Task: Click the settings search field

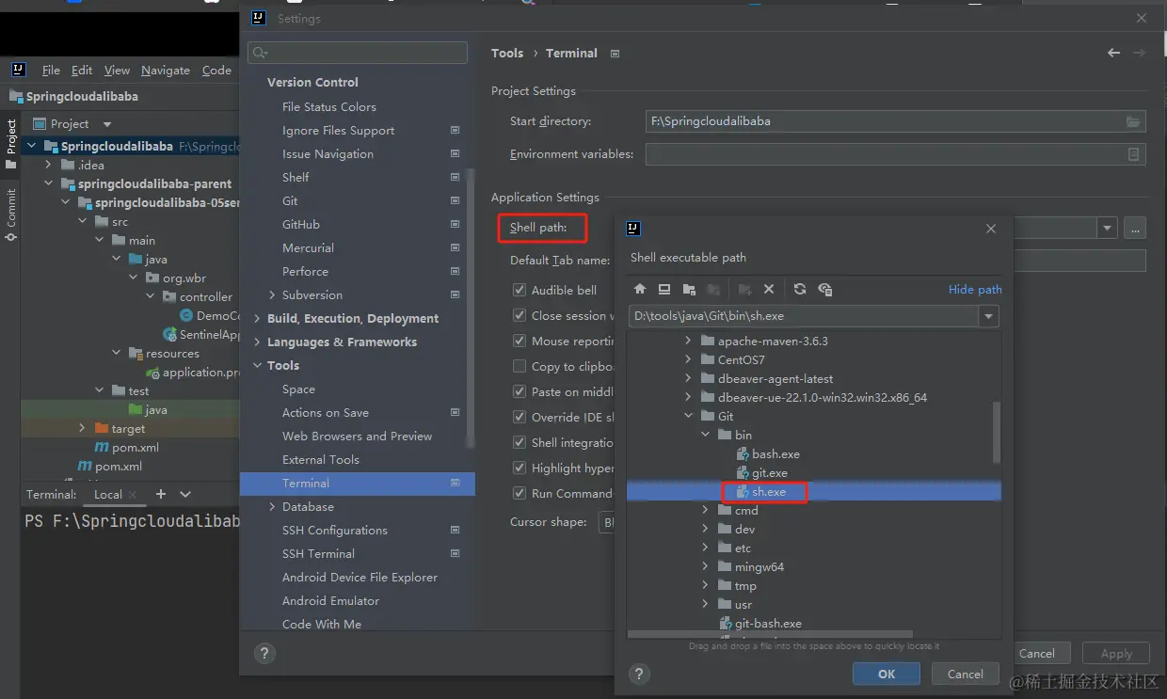Action: click(358, 53)
